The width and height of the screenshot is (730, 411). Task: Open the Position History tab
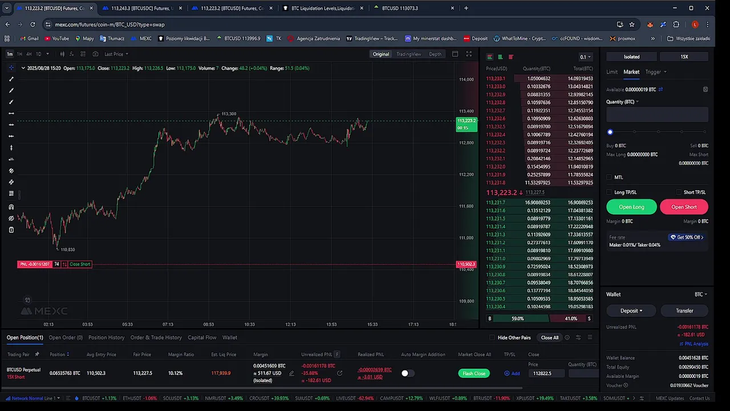106,337
